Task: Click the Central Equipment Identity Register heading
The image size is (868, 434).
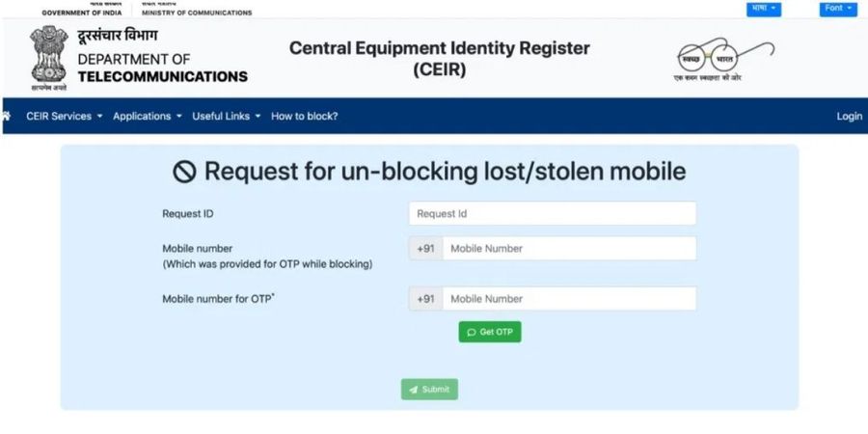Action: coord(440,59)
